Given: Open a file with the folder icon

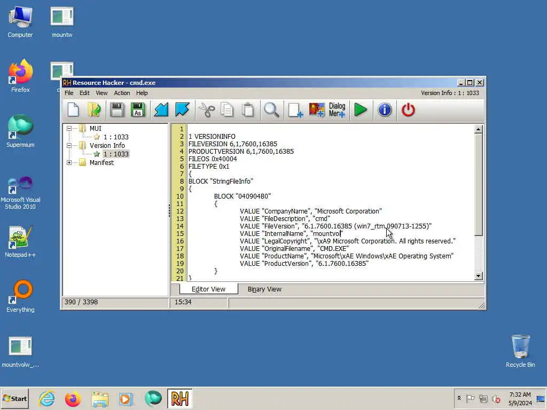Looking at the screenshot, I should pyautogui.click(x=94, y=110).
